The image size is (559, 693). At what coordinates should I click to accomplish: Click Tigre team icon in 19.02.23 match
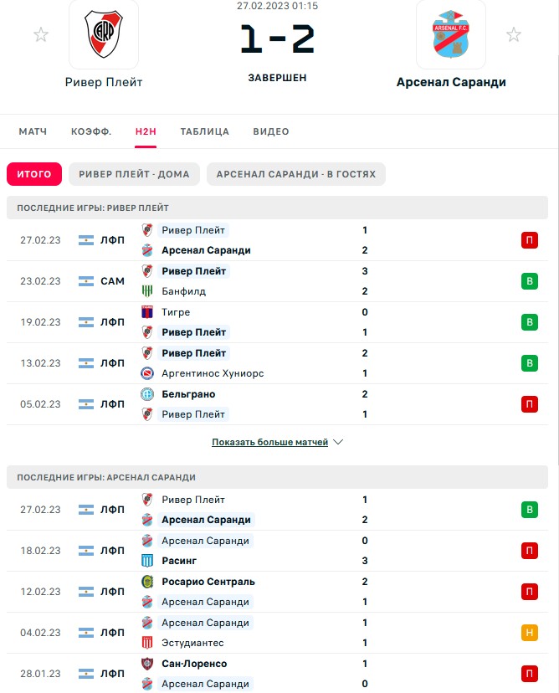tap(147, 312)
